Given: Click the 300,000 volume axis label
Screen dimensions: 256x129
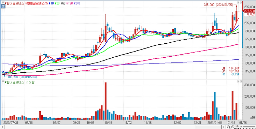Looking at the screenshot, I should coord(249,85).
